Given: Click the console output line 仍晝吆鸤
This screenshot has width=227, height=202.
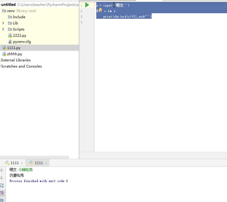Looking at the screenshot, I should (17, 175).
